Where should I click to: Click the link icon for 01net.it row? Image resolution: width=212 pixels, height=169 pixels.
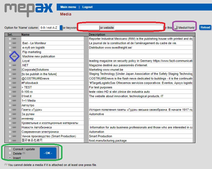[14, 96]
